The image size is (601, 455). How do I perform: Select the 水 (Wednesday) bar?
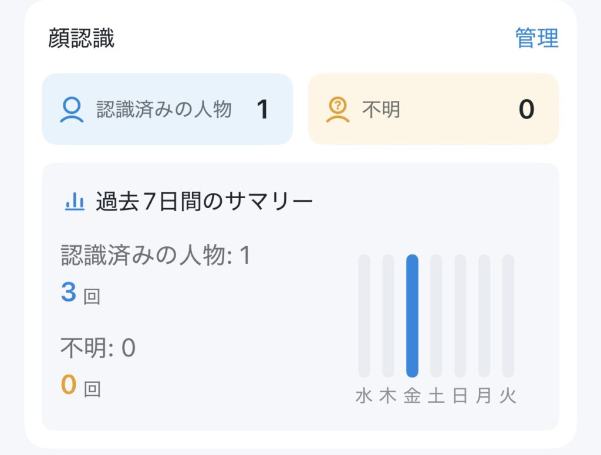[364, 315]
